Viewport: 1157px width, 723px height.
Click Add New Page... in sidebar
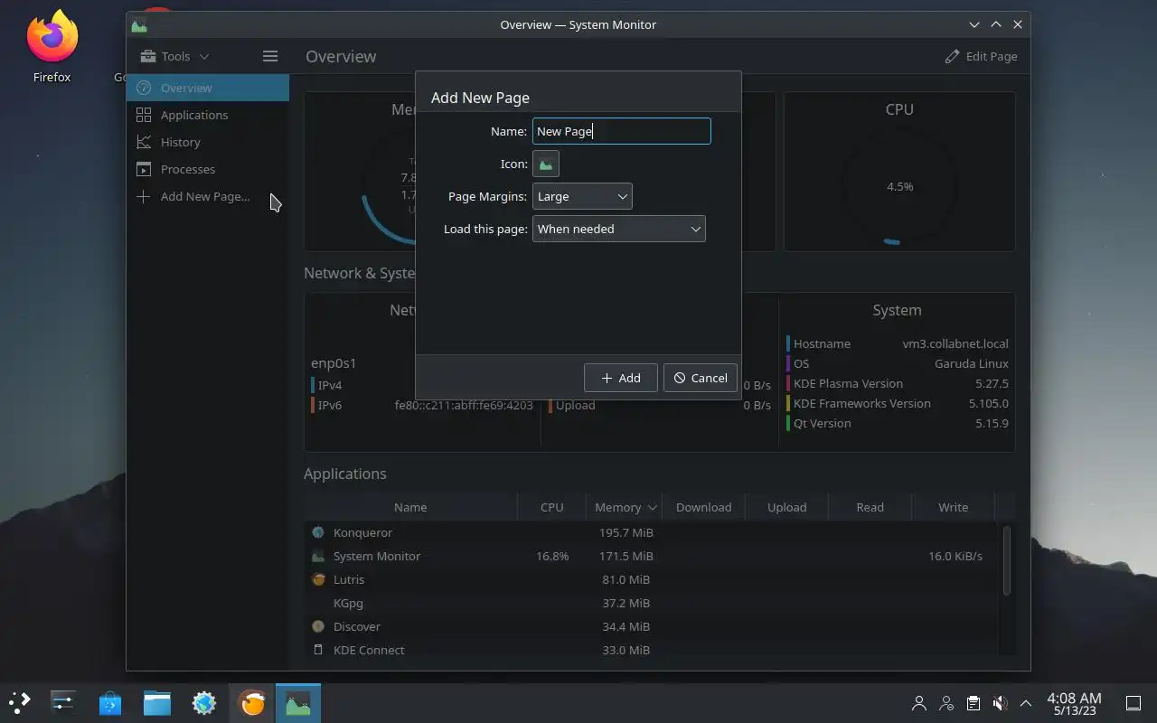coord(208,196)
